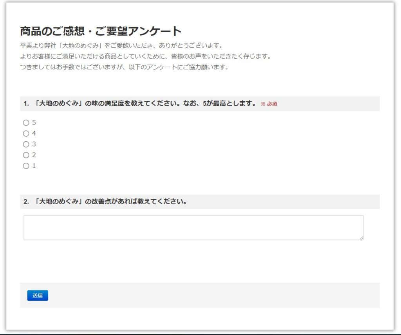Click the intro line starting with よりお客様に
The image size is (401, 335).
(x=145, y=56)
